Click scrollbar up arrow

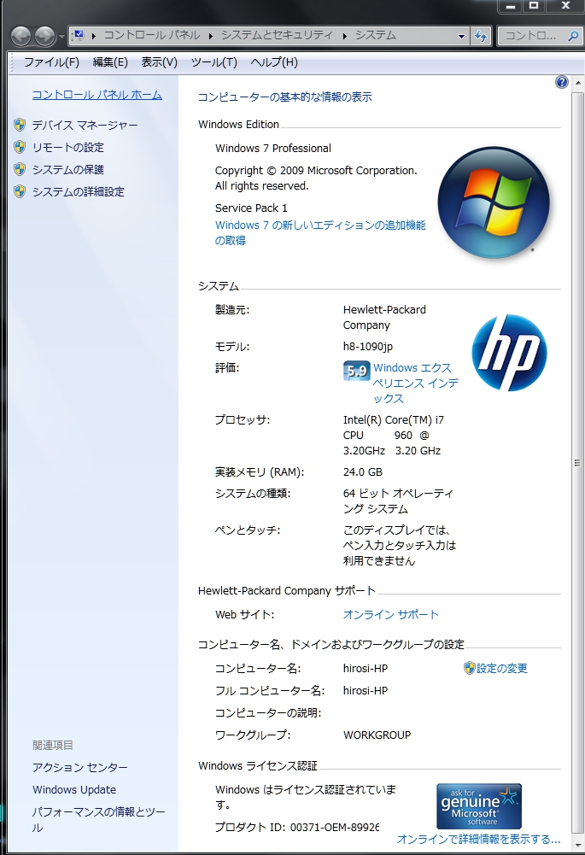click(577, 84)
